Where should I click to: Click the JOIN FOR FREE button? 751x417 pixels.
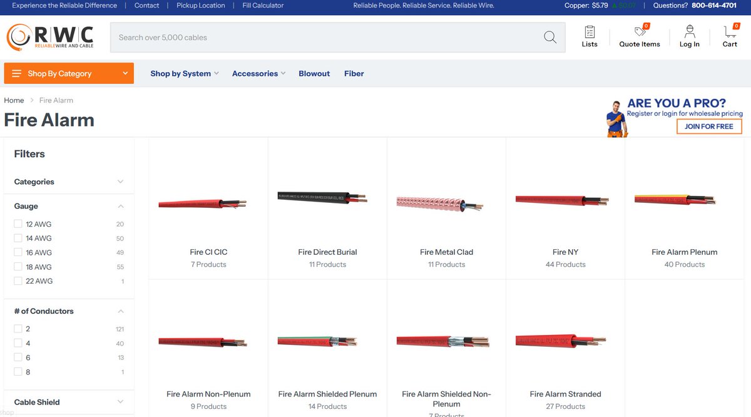coord(709,126)
